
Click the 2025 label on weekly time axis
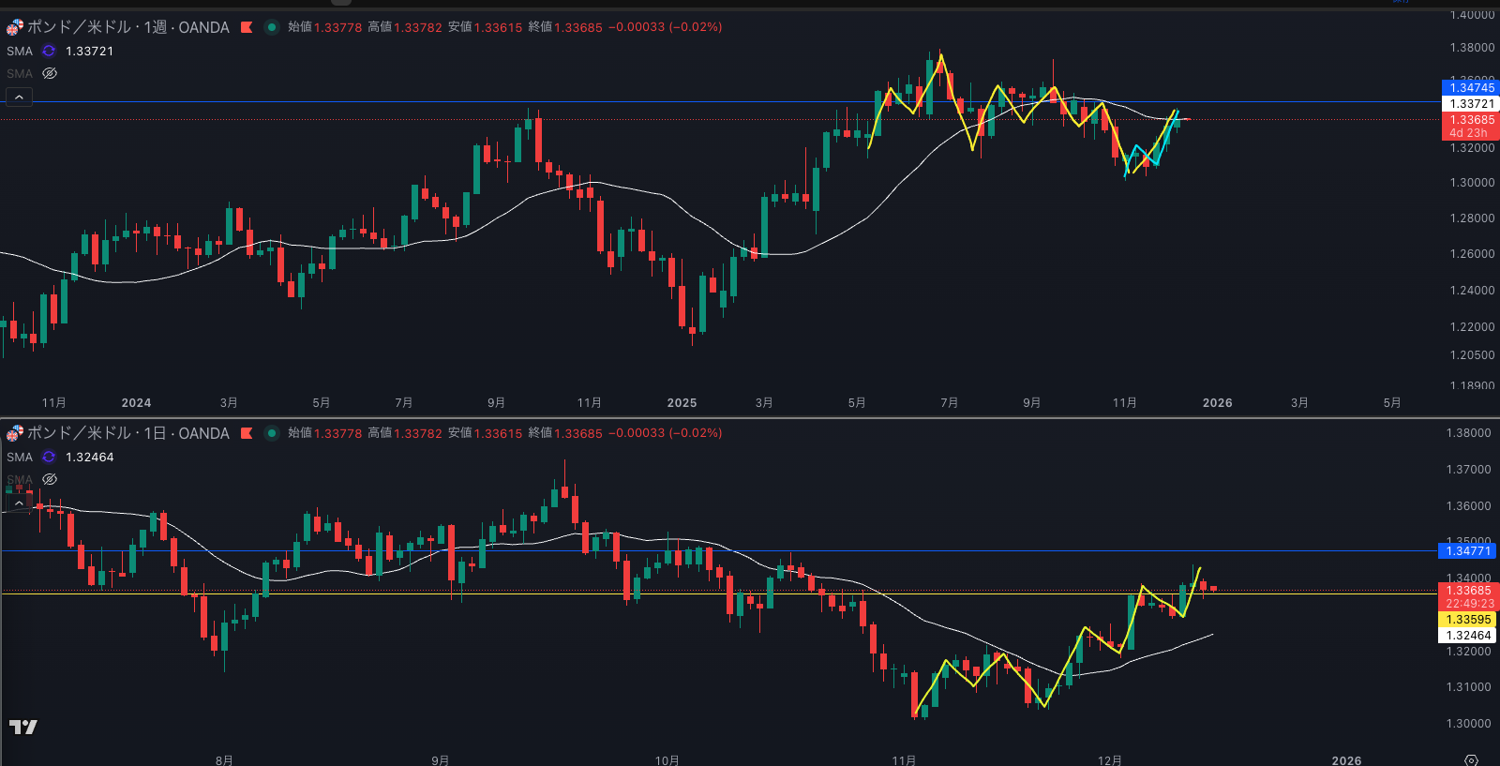pyautogui.click(x=682, y=402)
